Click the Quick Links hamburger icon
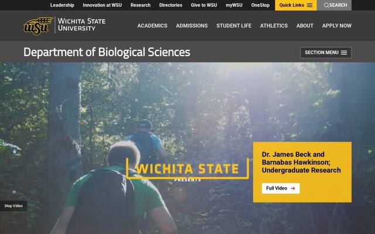The image size is (375, 234). click(x=310, y=5)
